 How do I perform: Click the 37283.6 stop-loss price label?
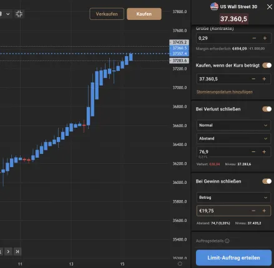pyautogui.click(x=179, y=60)
